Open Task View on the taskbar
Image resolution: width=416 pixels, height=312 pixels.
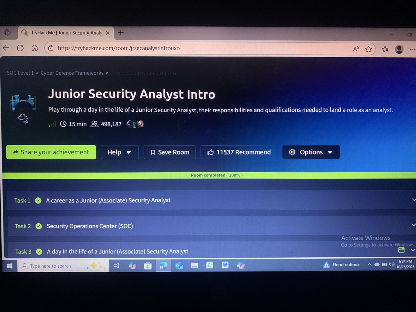(116, 266)
